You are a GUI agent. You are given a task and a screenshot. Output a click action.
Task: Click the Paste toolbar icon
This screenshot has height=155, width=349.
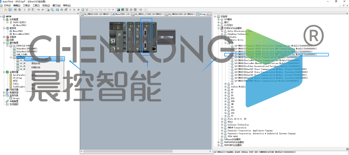click(33, 10)
